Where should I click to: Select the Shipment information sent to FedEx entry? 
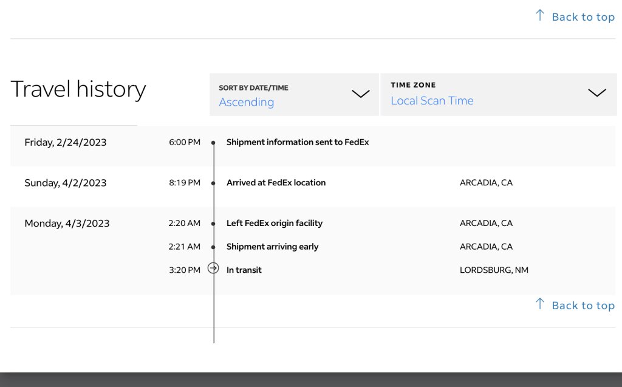click(298, 142)
